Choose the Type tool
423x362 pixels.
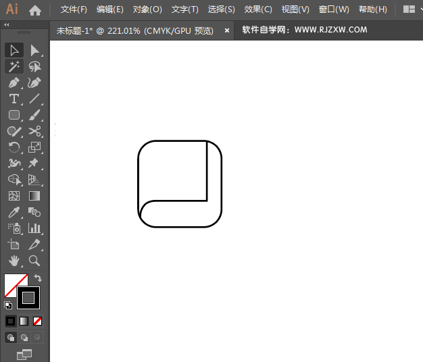click(14, 99)
